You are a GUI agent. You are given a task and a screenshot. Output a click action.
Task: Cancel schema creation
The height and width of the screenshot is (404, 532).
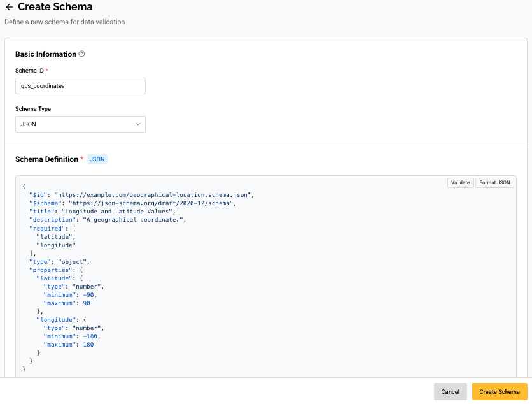pos(451,391)
